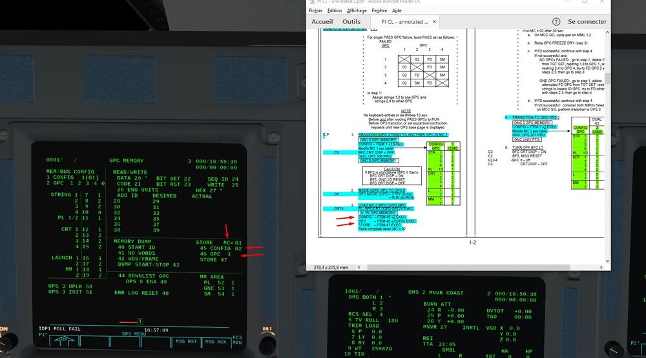
Task: Click 'OPS 3 INIT 51' text
Action: [70, 292]
